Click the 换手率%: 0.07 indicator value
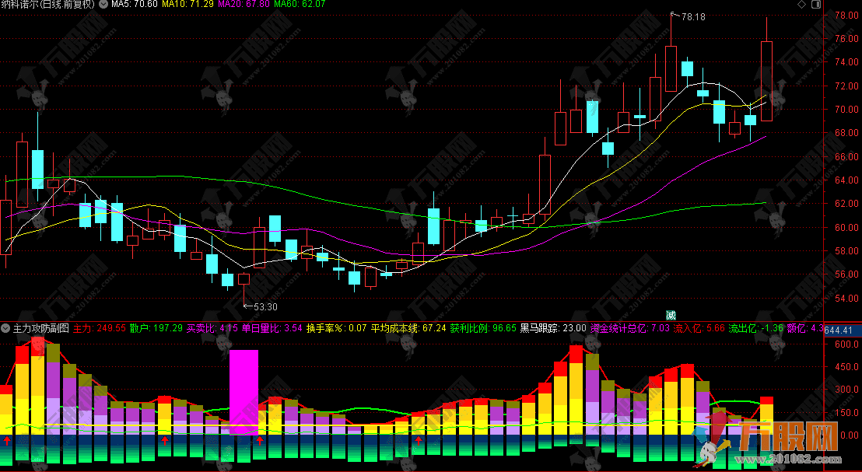Image resolution: width=862 pixels, height=472 pixels. (336, 329)
